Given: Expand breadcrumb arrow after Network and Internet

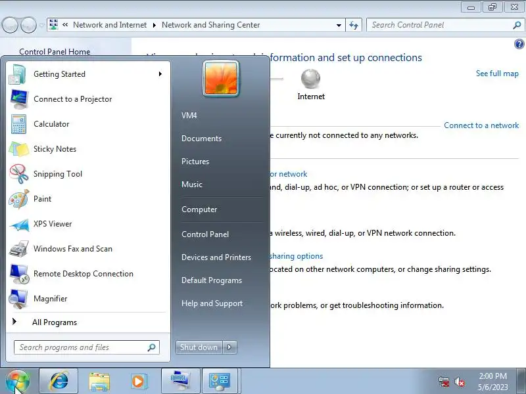Looking at the screenshot, I should [155, 25].
